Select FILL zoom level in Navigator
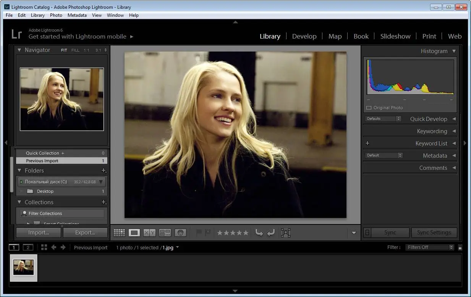This screenshot has width=471, height=297. pyautogui.click(x=76, y=50)
